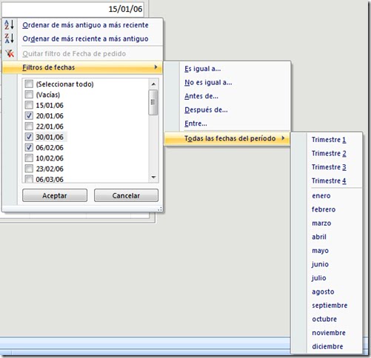Filter by month noviembre

[x=329, y=333]
